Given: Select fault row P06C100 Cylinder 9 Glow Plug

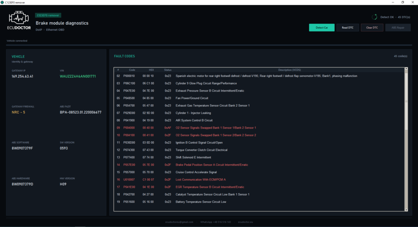Looking at the screenshot, I should [259, 83].
